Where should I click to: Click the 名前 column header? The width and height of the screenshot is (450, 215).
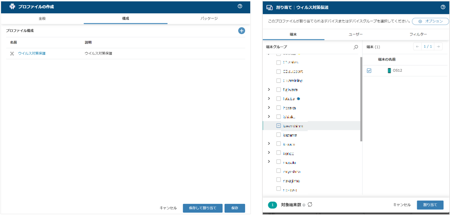(14, 42)
